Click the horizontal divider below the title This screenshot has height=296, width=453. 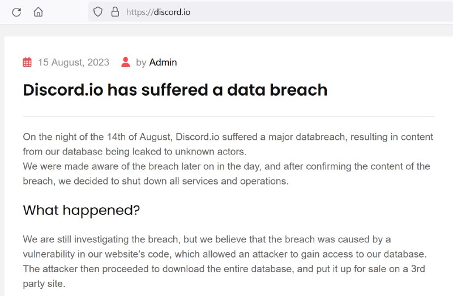229,117
